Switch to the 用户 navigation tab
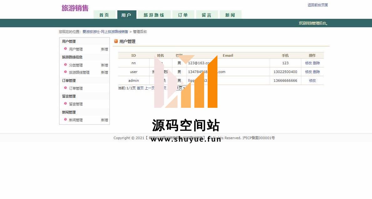This screenshot has width=372, height=199. click(126, 15)
